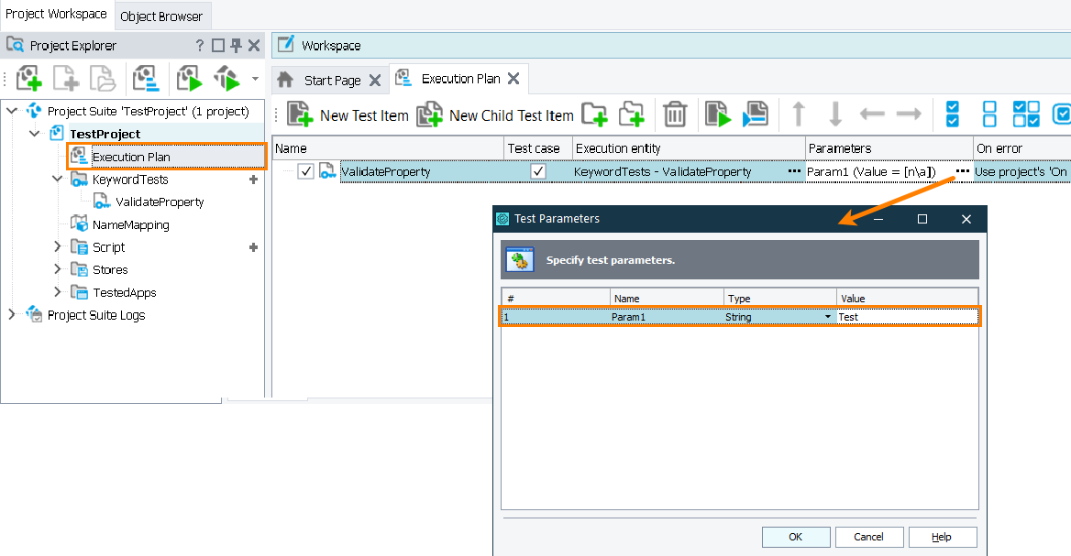Click the Delete trash can icon
The height and width of the screenshot is (556, 1071).
(x=675, y=114)
